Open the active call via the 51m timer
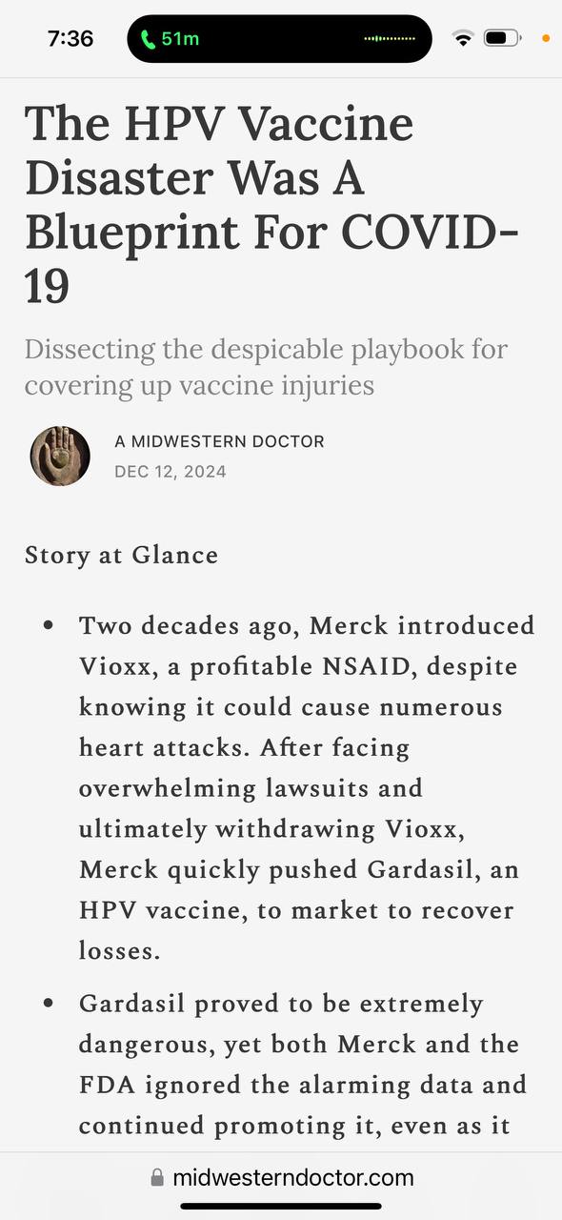Screen dimensions: 562x1220 pyautogui.click(x=180, y=39)
